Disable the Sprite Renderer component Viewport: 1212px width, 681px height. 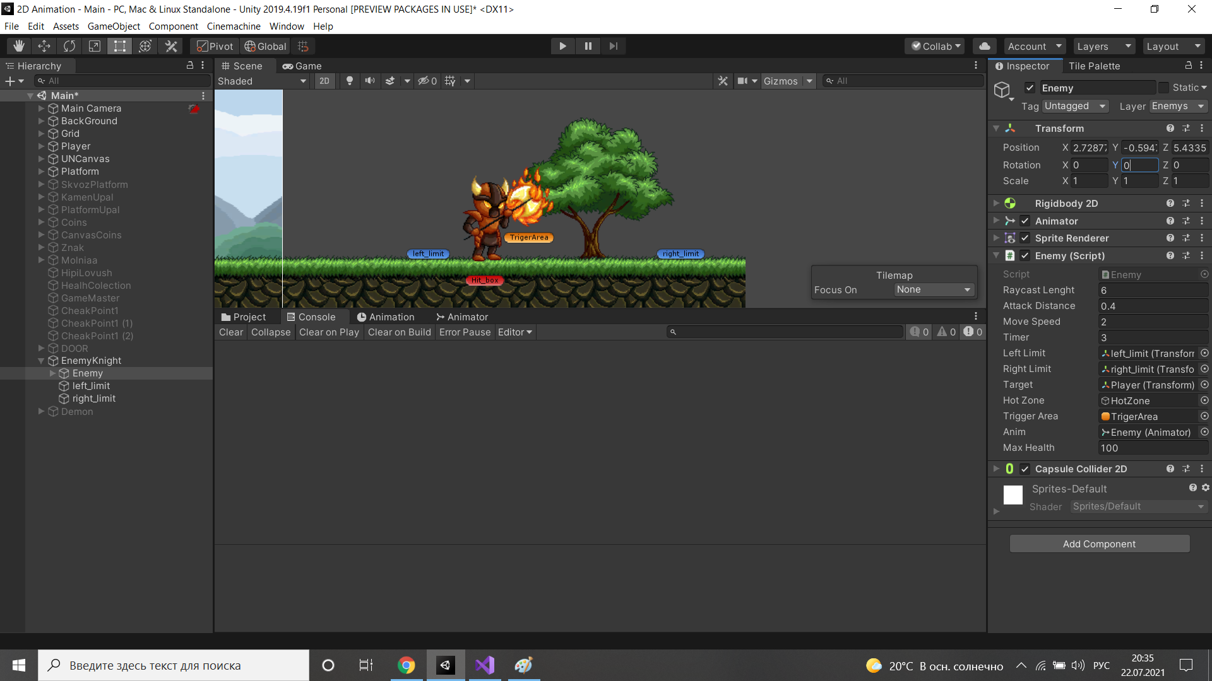click(1025, 238)
